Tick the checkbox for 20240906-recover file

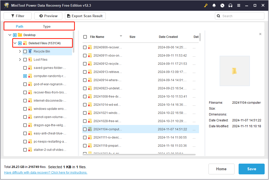click(x=85, y=47)
